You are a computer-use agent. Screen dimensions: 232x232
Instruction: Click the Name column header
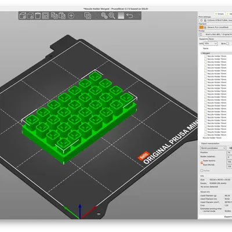206,48
